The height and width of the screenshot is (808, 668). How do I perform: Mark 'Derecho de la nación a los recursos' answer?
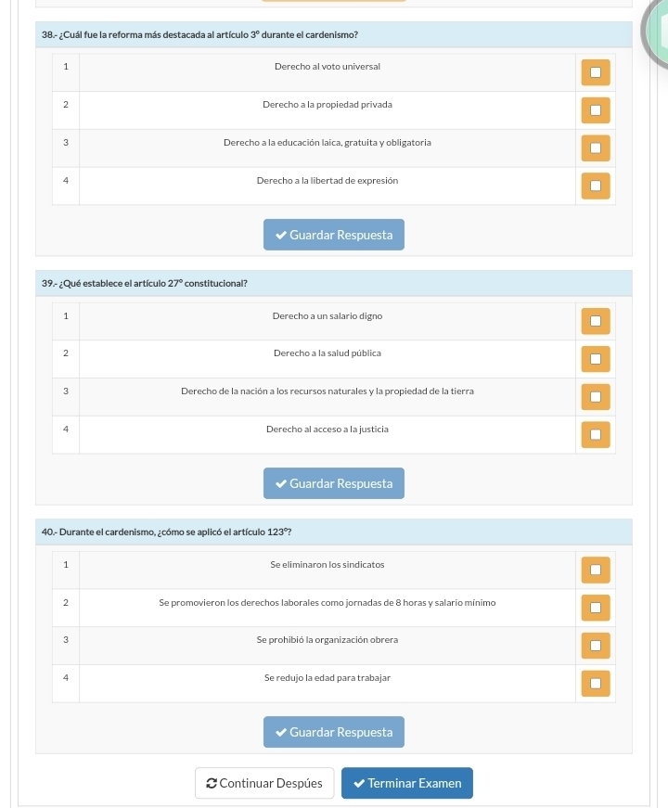coord(597,397)
